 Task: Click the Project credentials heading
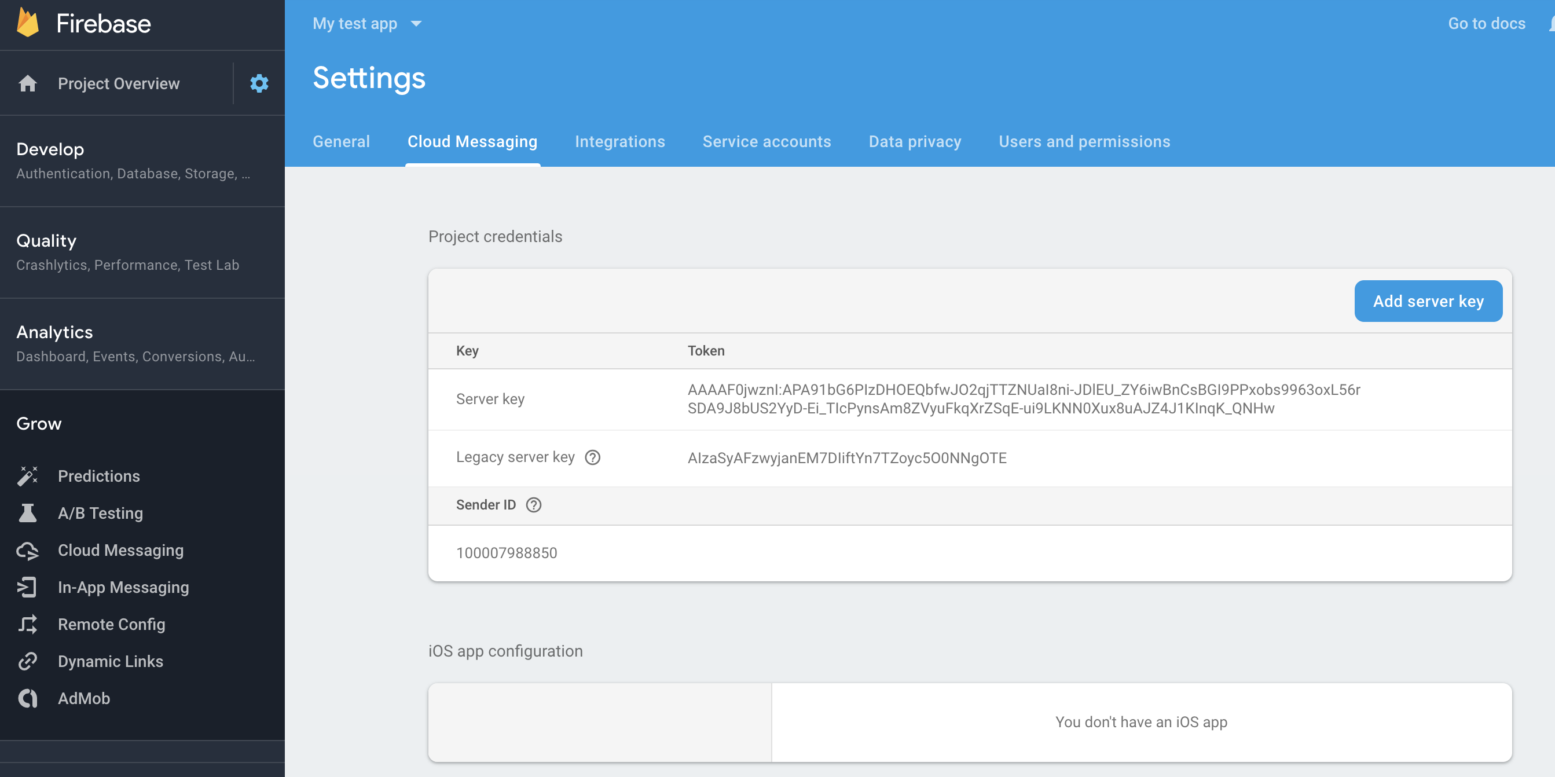tap(495, 237)
